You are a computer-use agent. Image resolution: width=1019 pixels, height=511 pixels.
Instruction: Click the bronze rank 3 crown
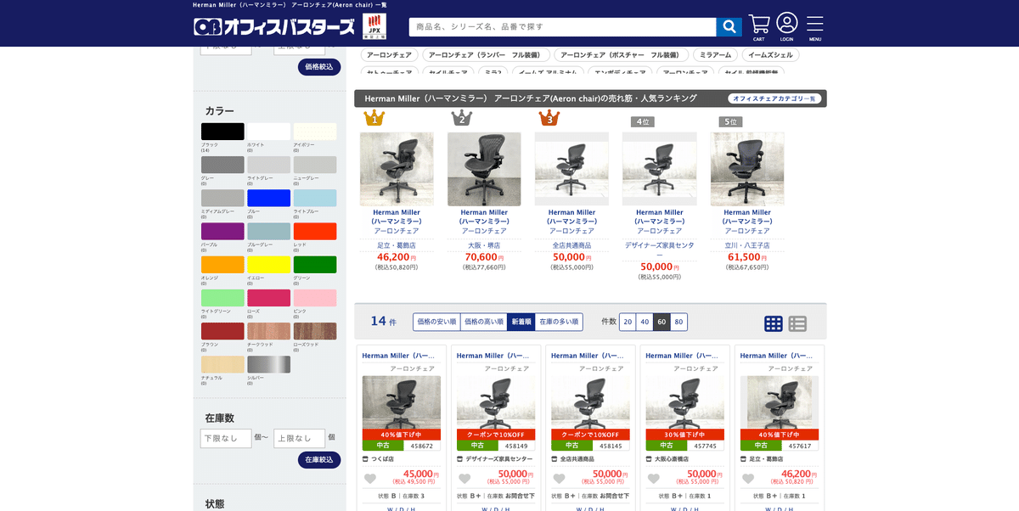pos(549,118)
